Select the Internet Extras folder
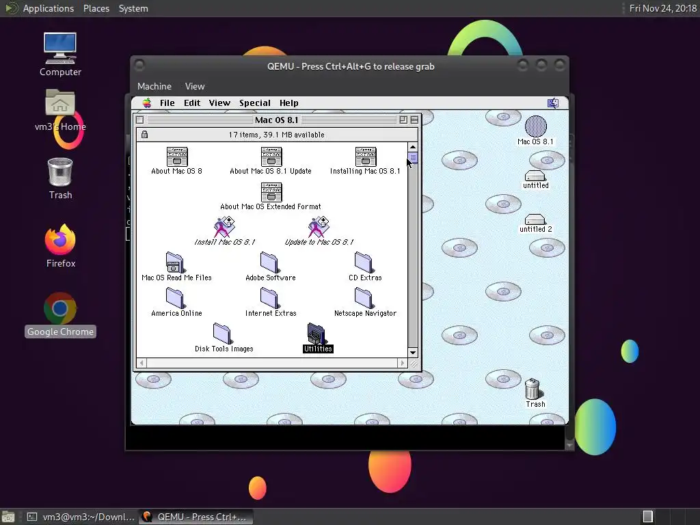700x525 pixels. coord(269,298)
